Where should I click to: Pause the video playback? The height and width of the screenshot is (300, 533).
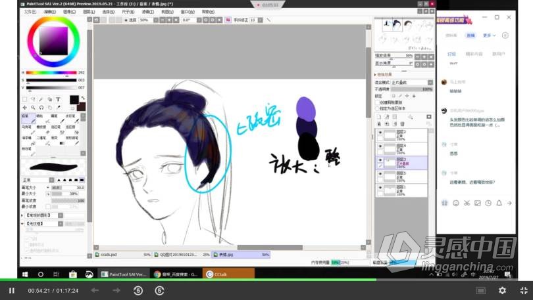pyautogui.click(x=12, y=291)
